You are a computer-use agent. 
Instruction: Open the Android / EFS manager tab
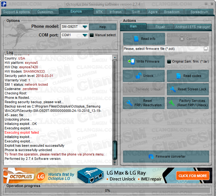click(x=192, y=27)
